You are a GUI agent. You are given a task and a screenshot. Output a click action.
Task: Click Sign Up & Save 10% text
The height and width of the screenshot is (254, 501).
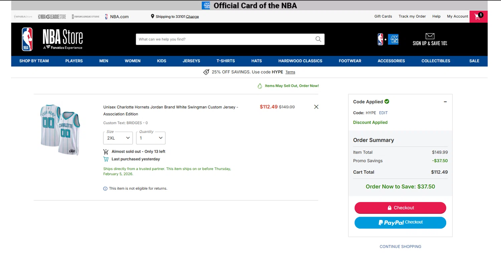430,43
